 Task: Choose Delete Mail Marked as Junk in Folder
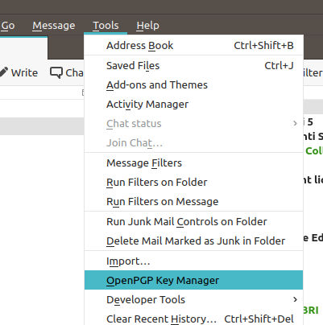(x=194, y=241)
